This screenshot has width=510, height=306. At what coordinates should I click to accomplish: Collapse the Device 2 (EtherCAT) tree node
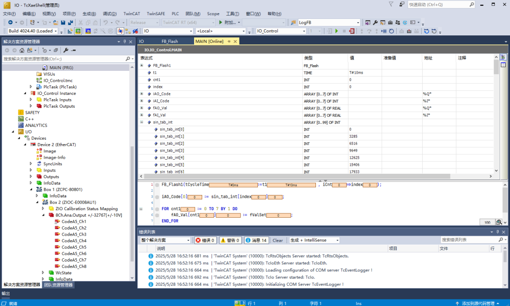click(25, 144)
